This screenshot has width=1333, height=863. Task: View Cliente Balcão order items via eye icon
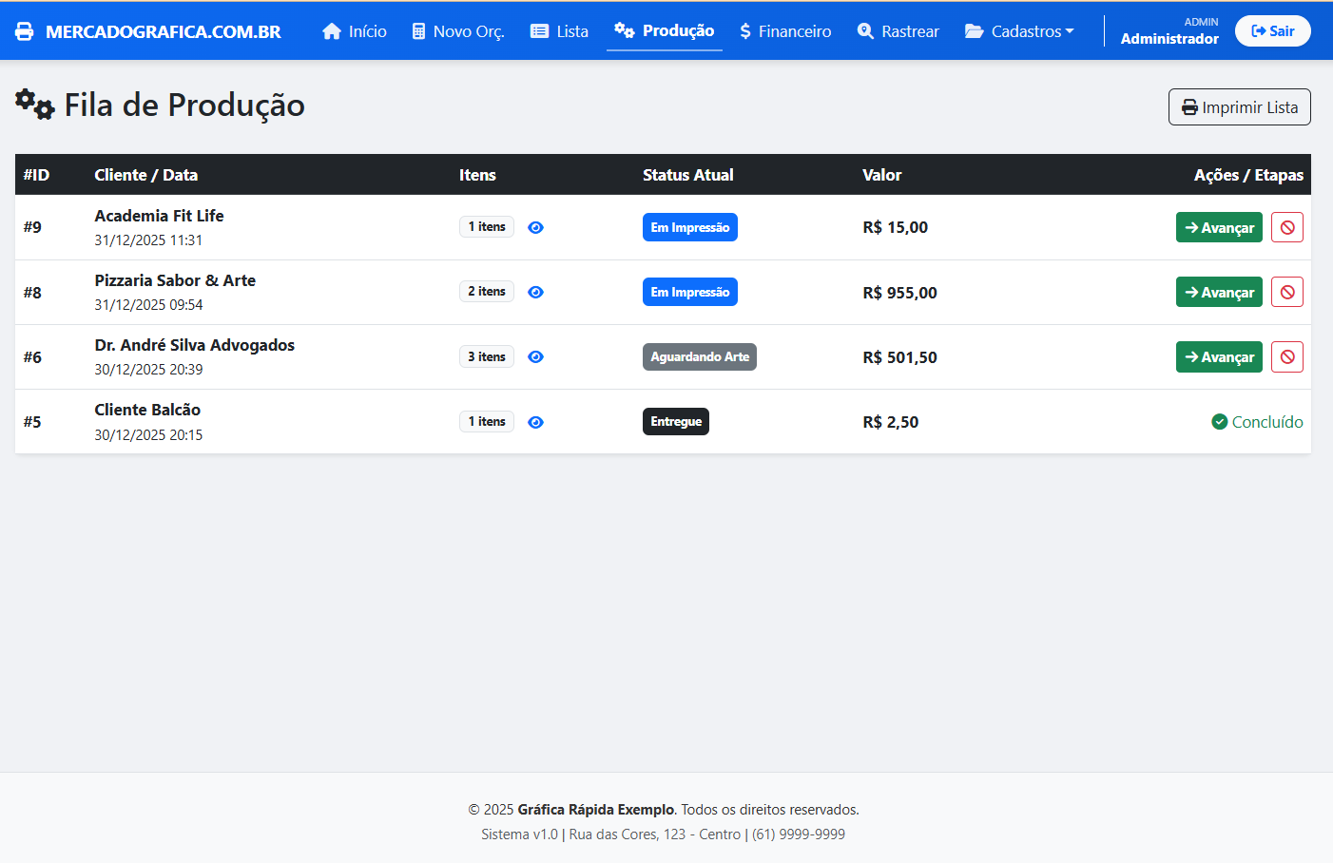(535, 422)
